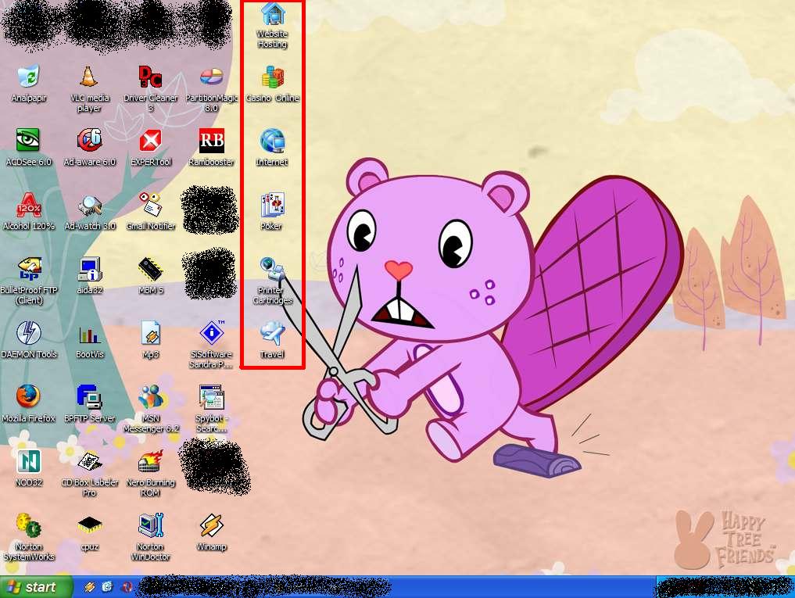Select the Website Hosting desktop icon
Screen dimensions: 795x598
[273, 14]
